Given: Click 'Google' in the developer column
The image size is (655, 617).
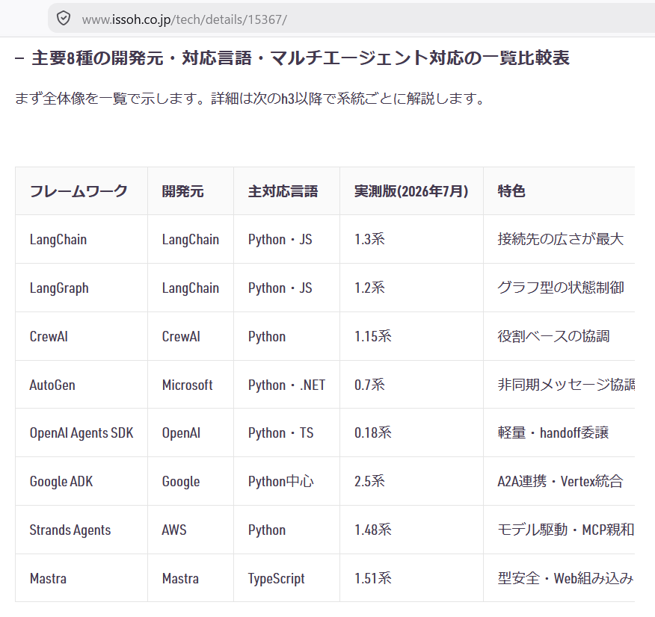Looking at the screenshot, I should (181, 481).
